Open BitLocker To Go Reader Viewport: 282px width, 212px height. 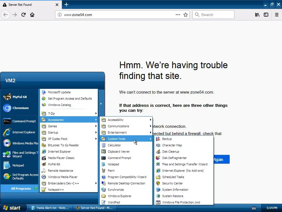69,145
